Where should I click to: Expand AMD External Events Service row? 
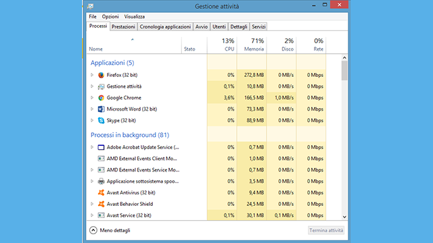(x=92, y=170)
